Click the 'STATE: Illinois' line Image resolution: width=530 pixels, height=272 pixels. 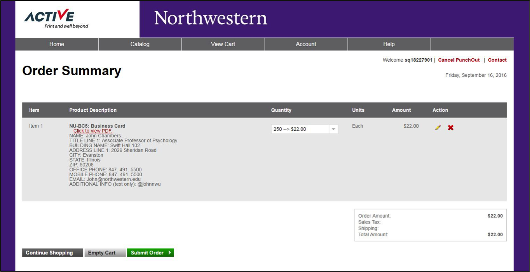click(x=85, y=160)
